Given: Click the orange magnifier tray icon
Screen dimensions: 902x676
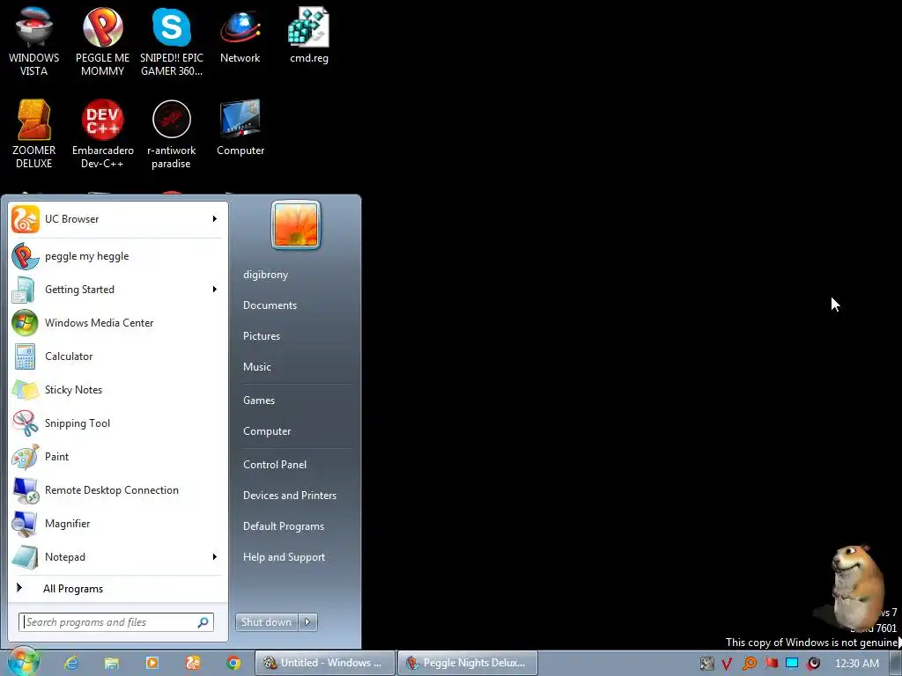Looking at the screenshot, I should click(x=749, y=664).
